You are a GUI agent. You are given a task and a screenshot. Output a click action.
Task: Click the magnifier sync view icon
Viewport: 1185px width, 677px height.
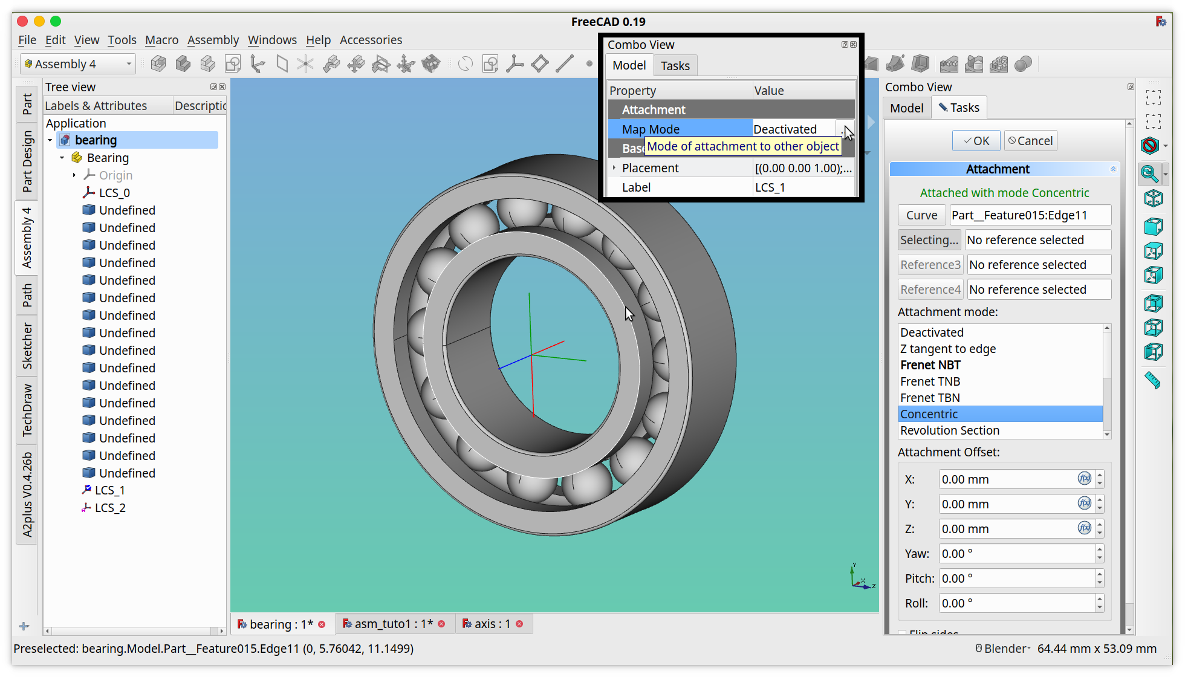tap(1149, 174)
